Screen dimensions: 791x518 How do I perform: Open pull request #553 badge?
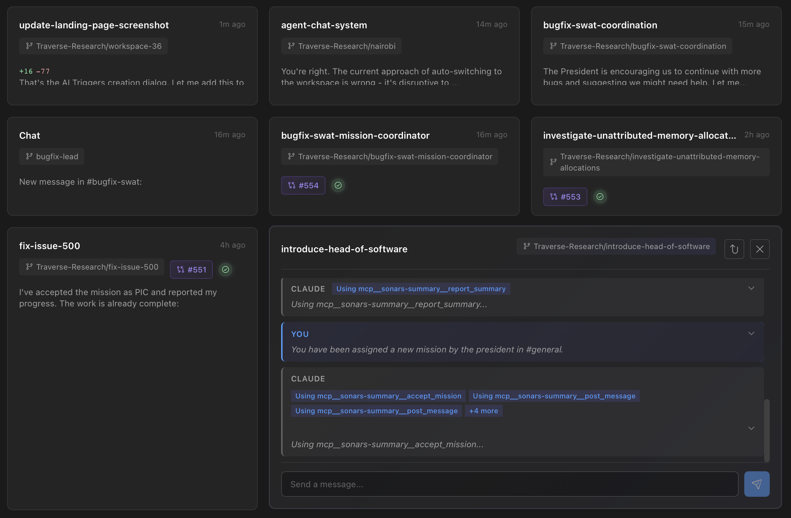[565, 197]
